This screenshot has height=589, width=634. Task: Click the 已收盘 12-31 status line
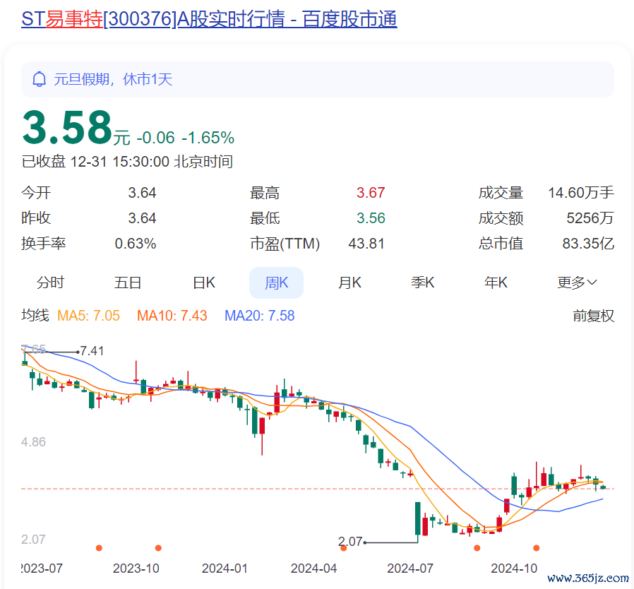127,162
